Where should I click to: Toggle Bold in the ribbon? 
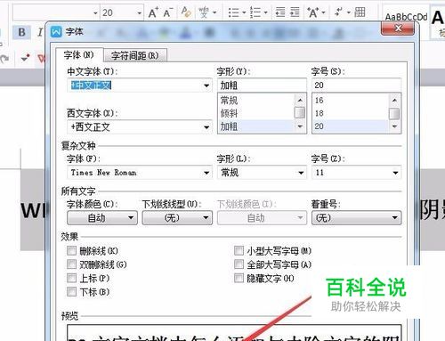pos(21,32)
